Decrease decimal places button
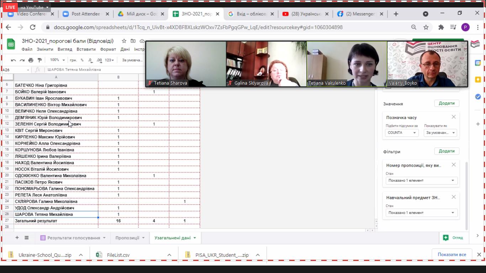This screenshot has width=486, height=273. (x=90, y=60)
